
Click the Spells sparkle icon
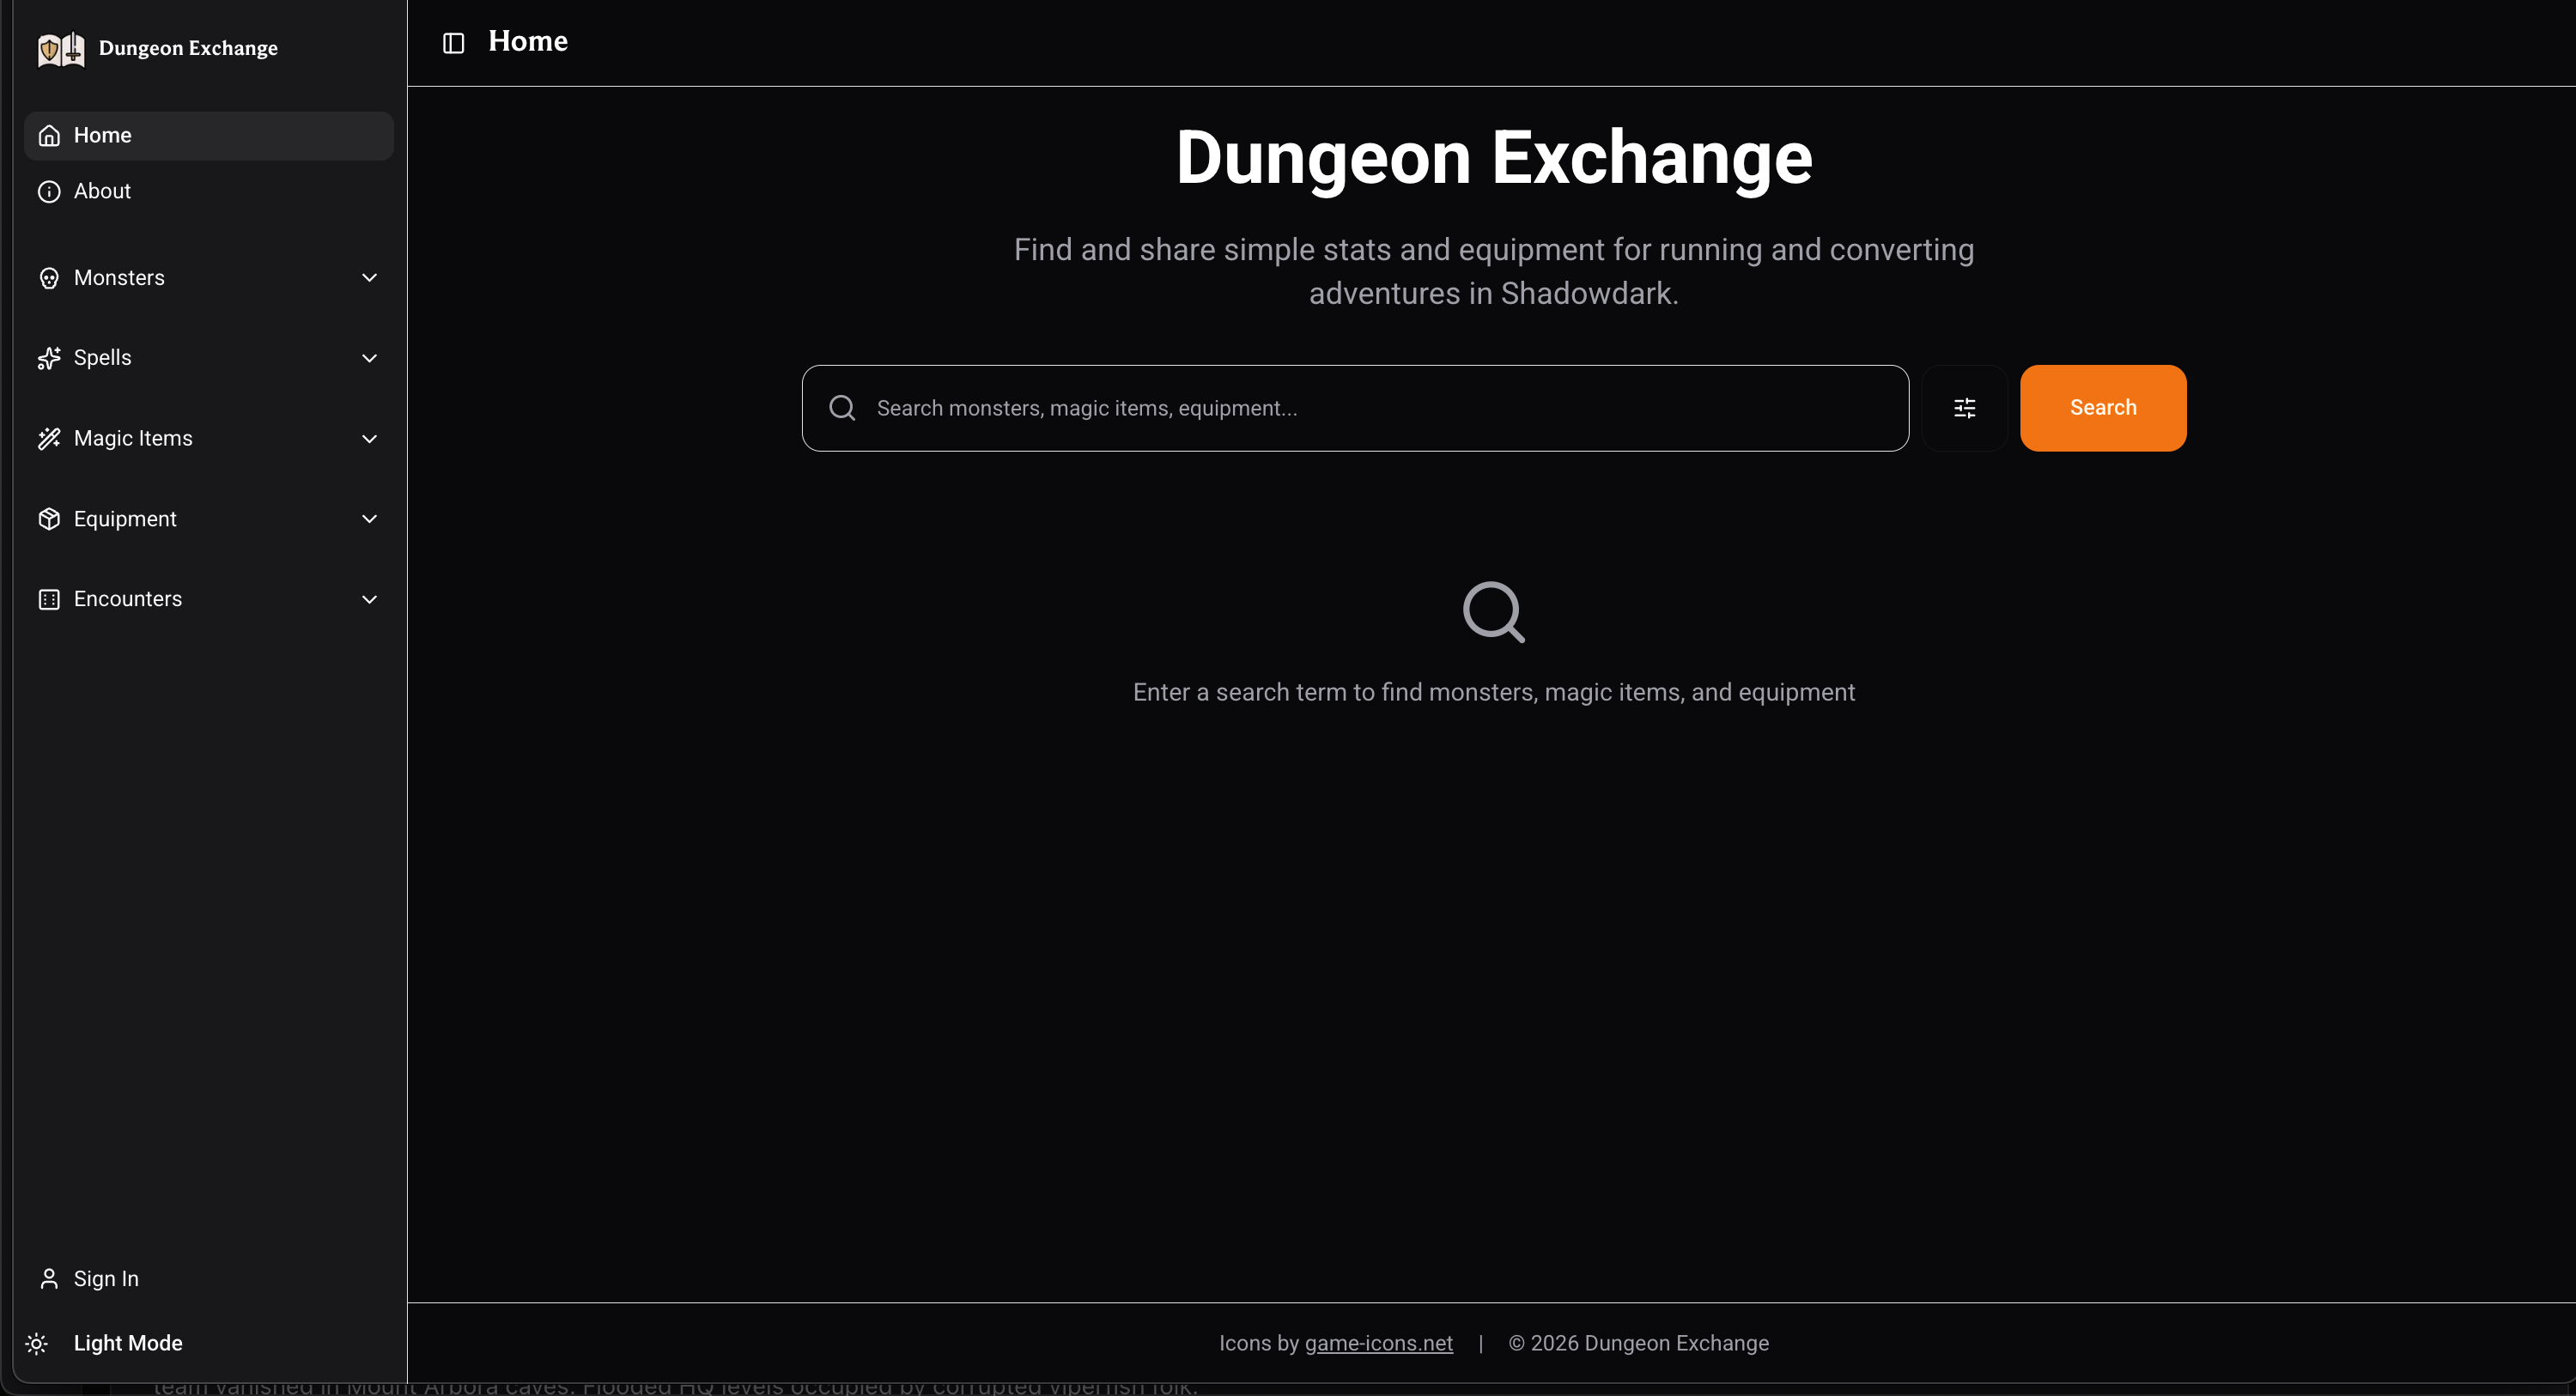[49, 358]
